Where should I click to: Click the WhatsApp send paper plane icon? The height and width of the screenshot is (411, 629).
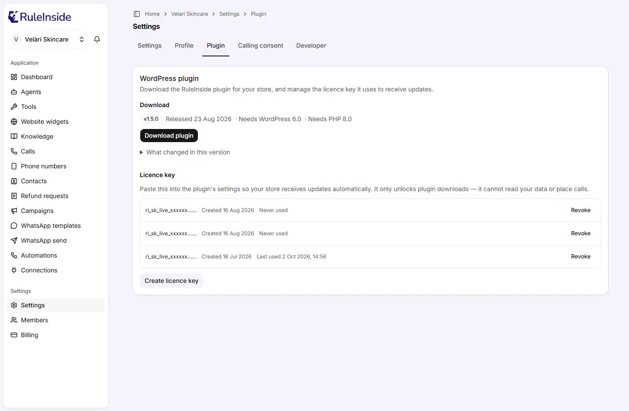click(x=14, y=240)
